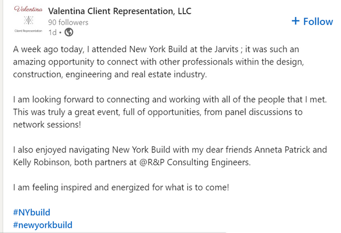Click the words network sessions!
Image resolution: width=341 pixels, height=233 pixels.
47,125
